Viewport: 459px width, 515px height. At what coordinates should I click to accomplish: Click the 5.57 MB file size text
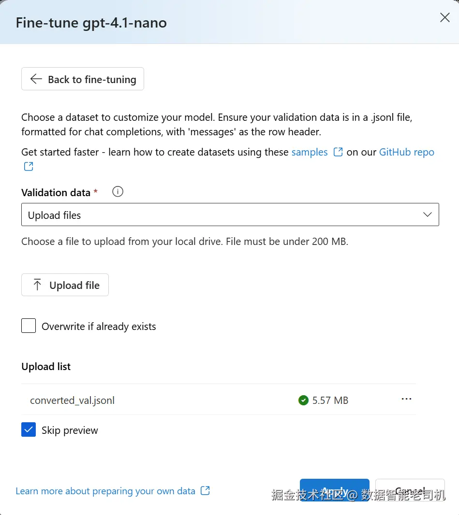click(330, 401)
